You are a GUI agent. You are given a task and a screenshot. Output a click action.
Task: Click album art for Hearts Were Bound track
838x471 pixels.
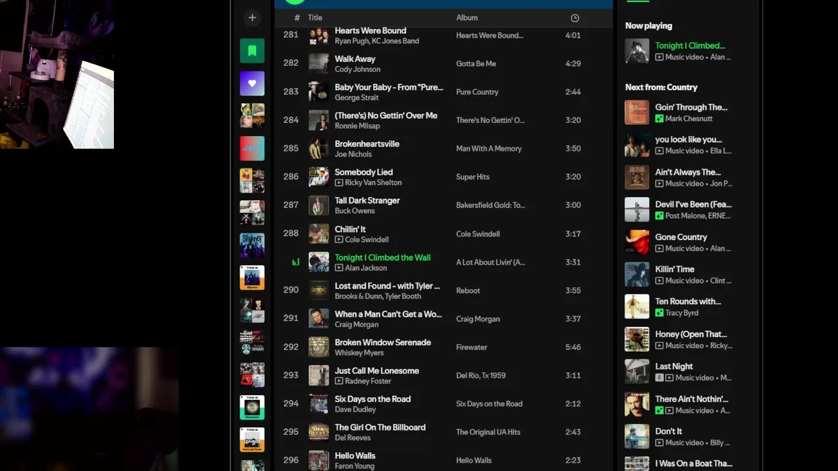(x=319, y=35)
